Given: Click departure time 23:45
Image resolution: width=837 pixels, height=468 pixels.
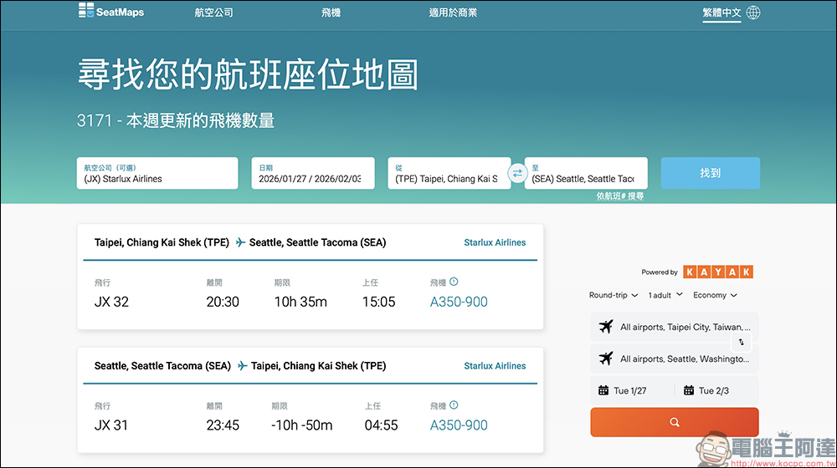Looking at the screenshot, I should pyautogui.click(x=223, y=425).
